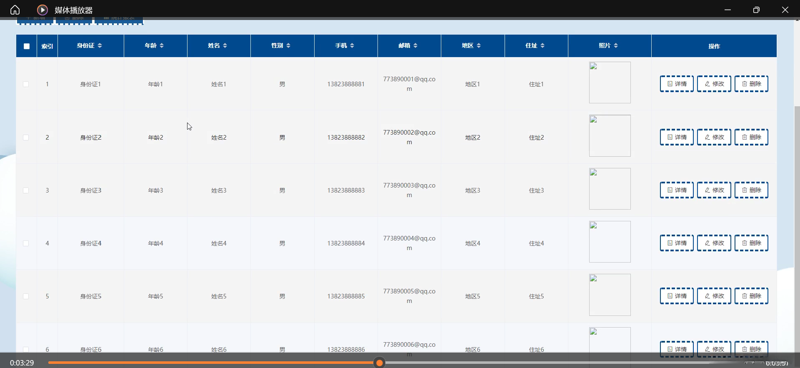The height and width of the screenshot is (368, 800).
Task: Click the email 773890002@qq.com cell
Action: 409,138
